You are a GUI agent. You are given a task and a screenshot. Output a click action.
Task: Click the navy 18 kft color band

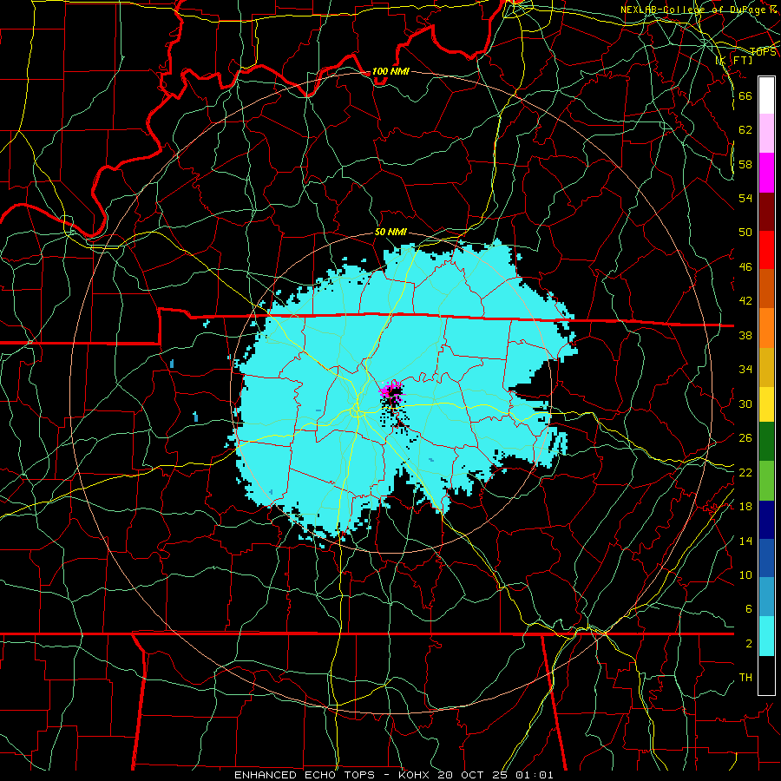(766, 520)
